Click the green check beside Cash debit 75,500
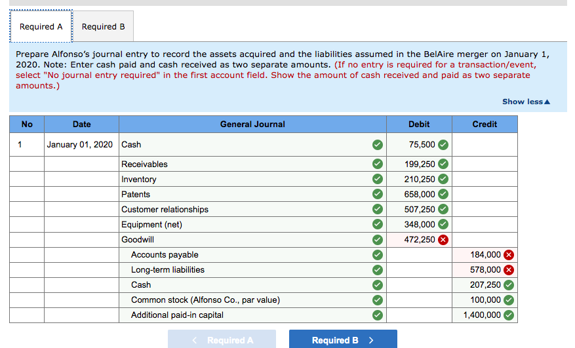Screen dimensions: 575x348 coord(443,145)
